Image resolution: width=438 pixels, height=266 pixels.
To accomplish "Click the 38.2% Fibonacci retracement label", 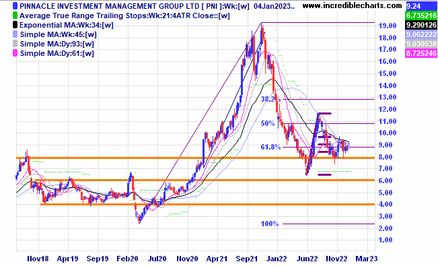I will click(x=270, y=99).
